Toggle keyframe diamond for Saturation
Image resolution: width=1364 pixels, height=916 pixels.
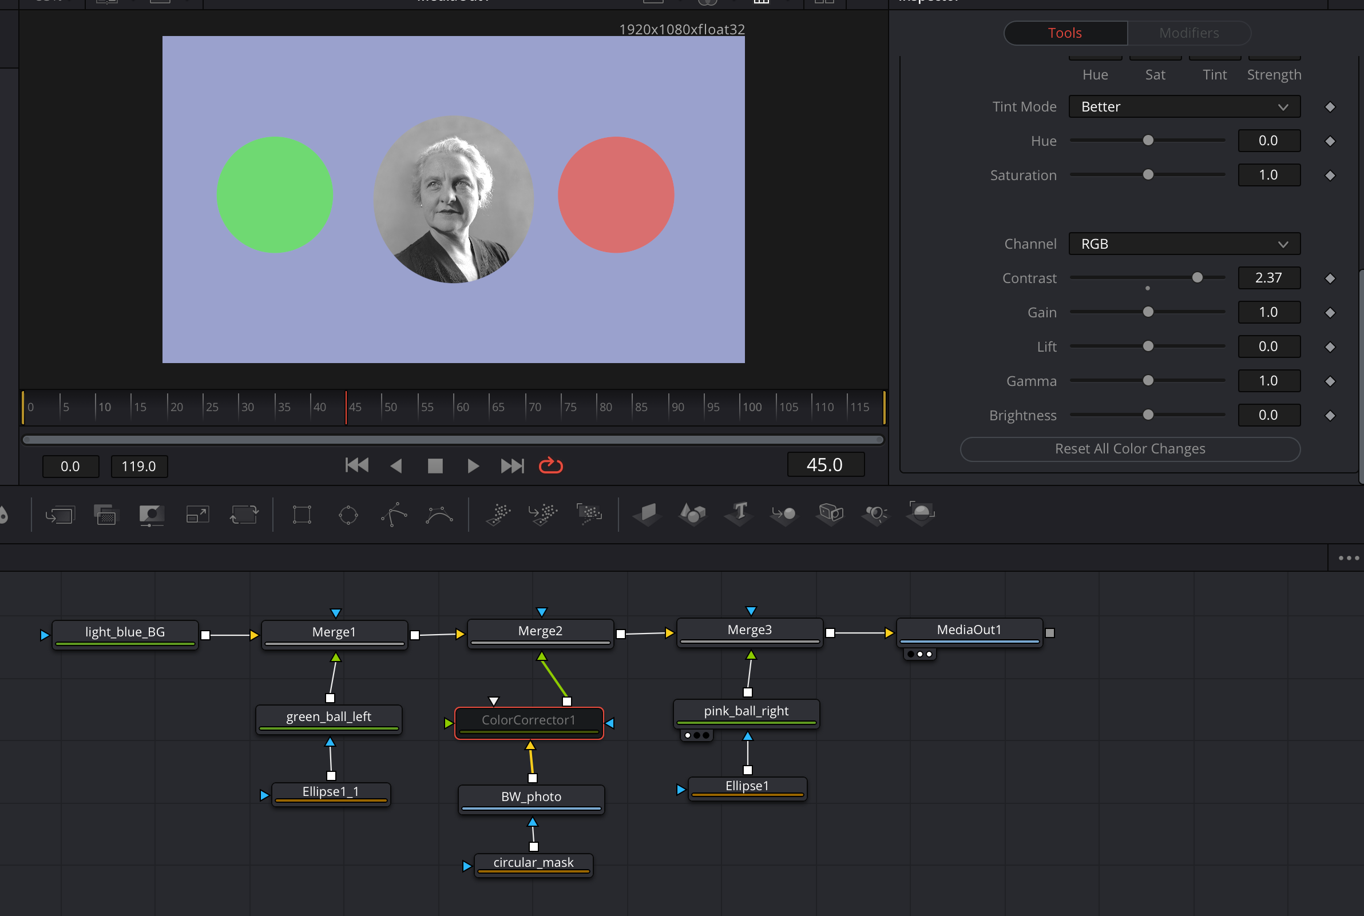click(x=1330, y=176)
